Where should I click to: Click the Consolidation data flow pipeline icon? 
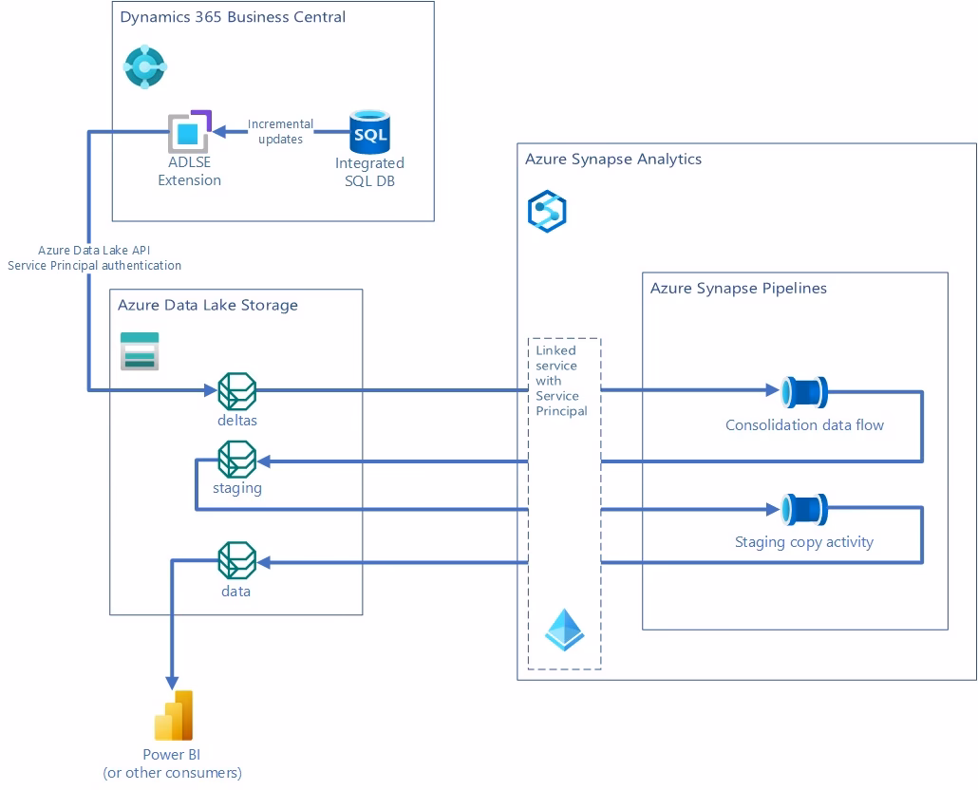click(803, 391)
